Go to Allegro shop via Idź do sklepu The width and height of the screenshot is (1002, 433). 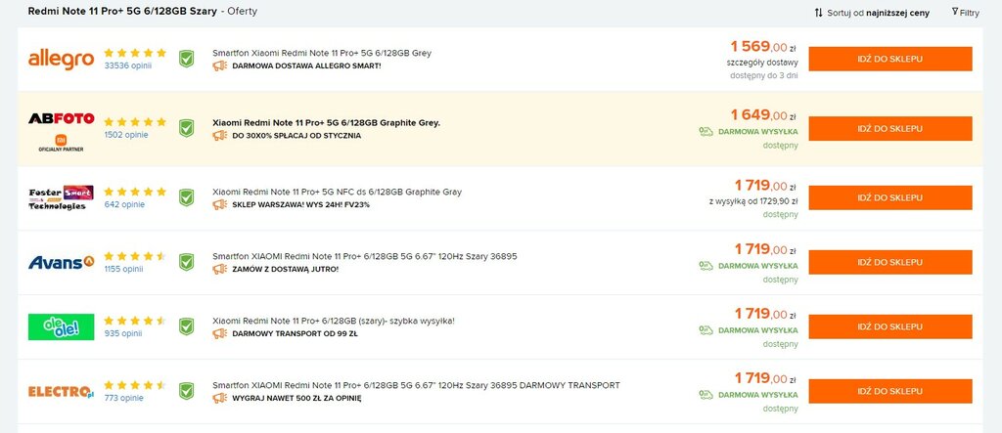890,59
